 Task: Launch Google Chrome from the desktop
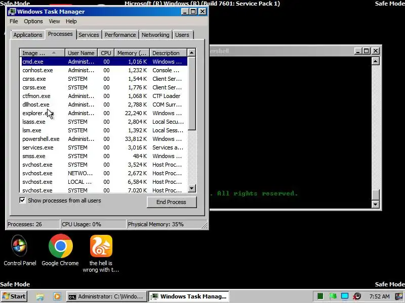coord(60,250)
